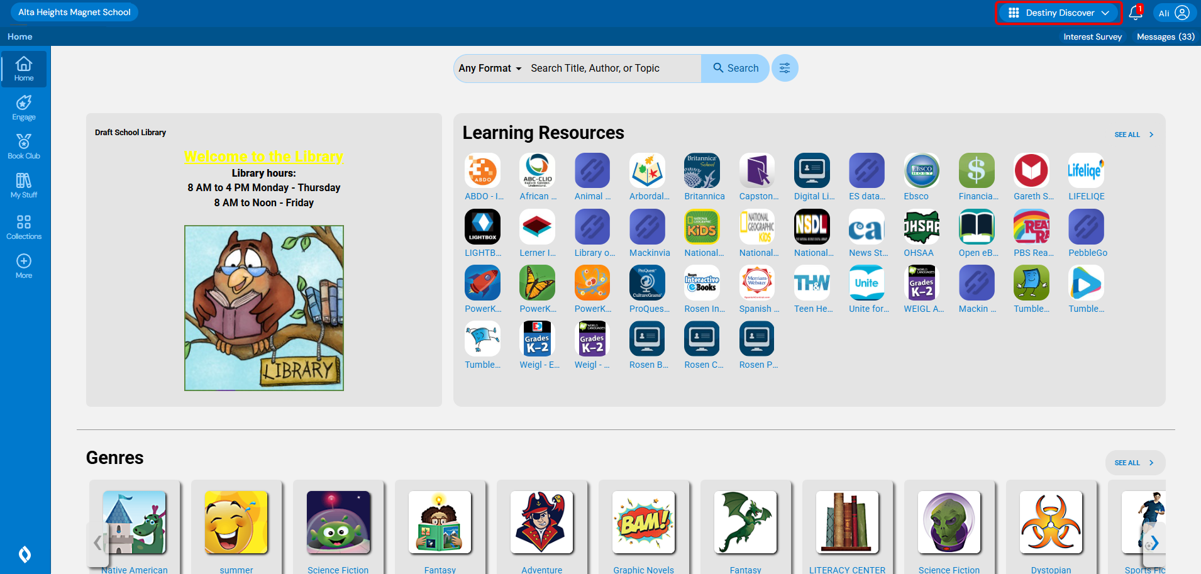
Task: Open the Graphic Novels genre card
Action: [x=644, y=528]
